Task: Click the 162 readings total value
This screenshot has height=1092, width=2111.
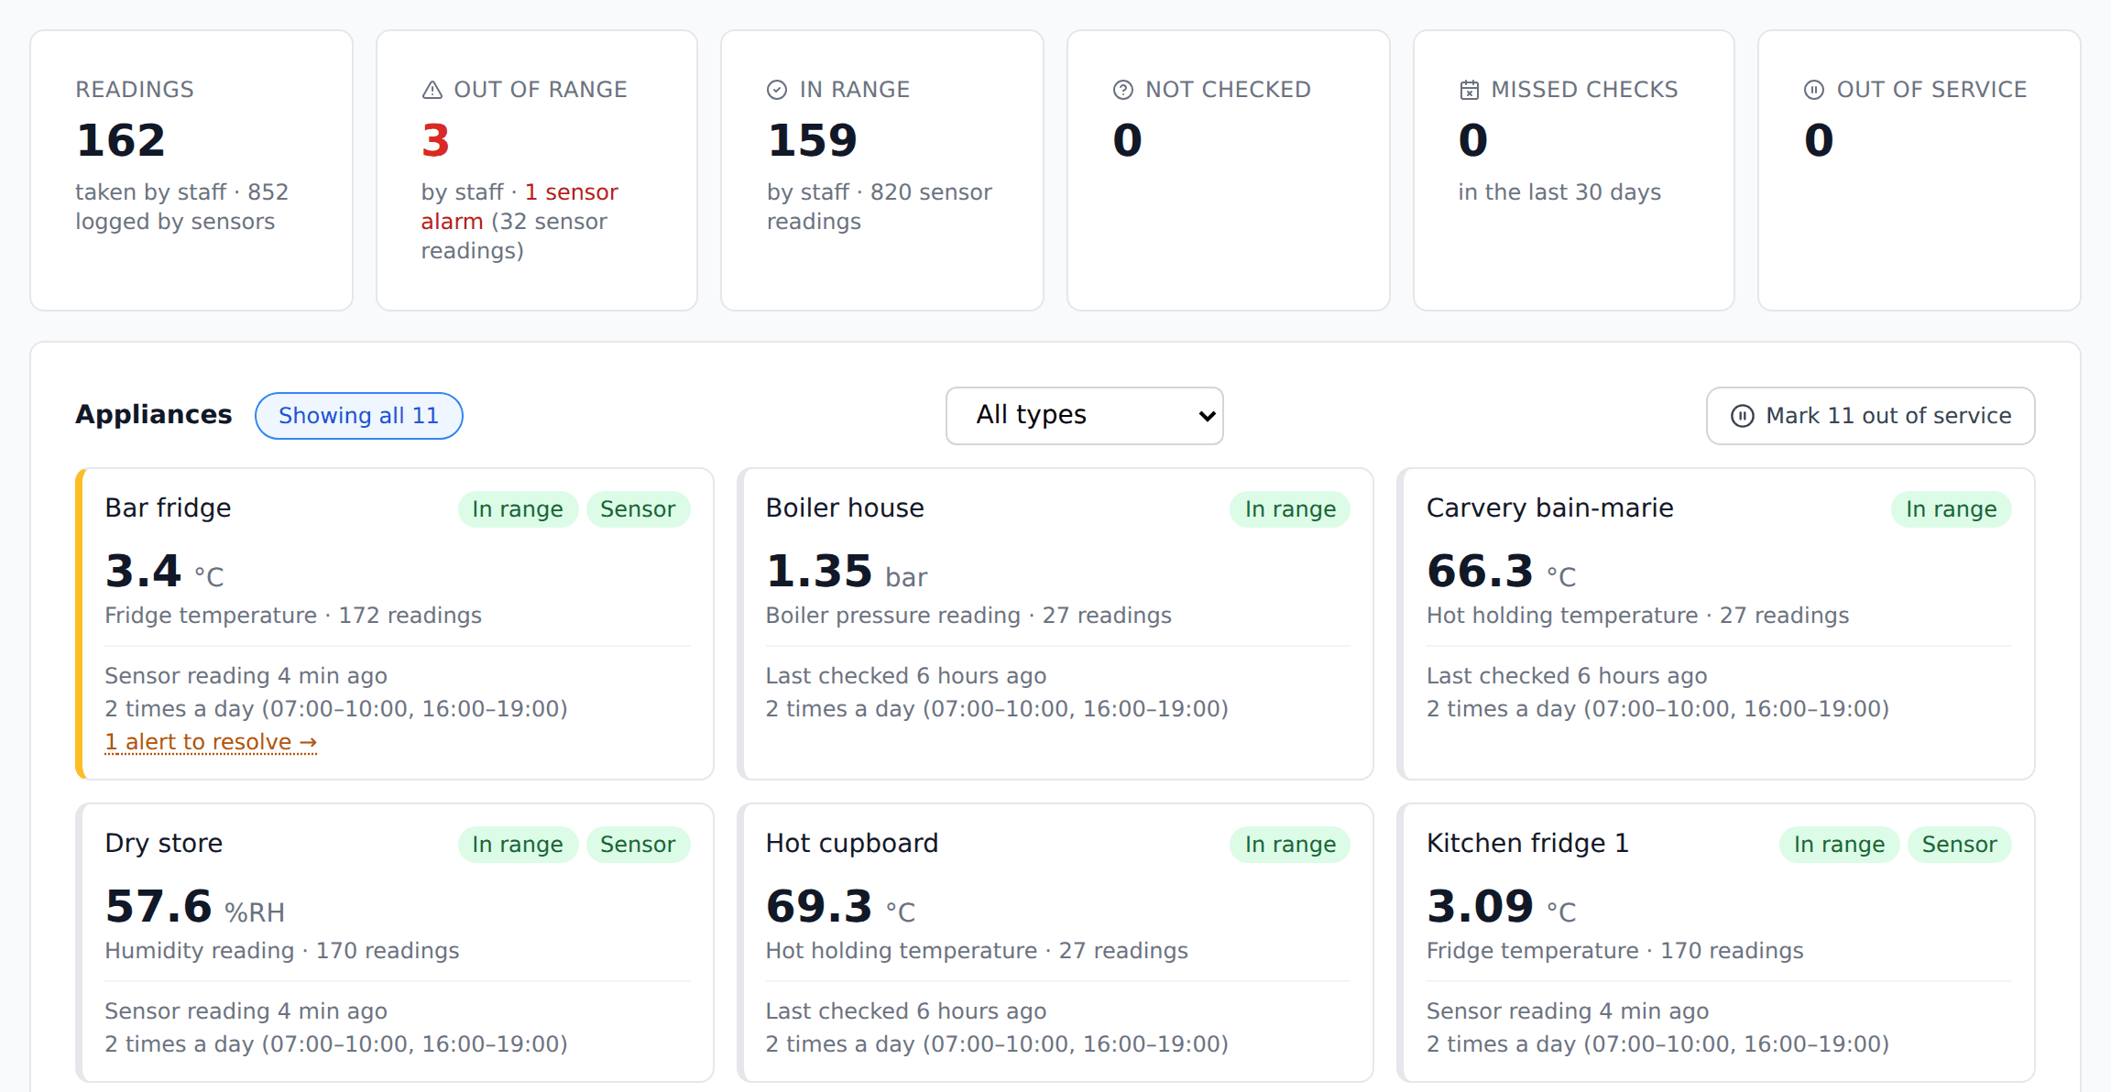Action: tap(120, 140)
